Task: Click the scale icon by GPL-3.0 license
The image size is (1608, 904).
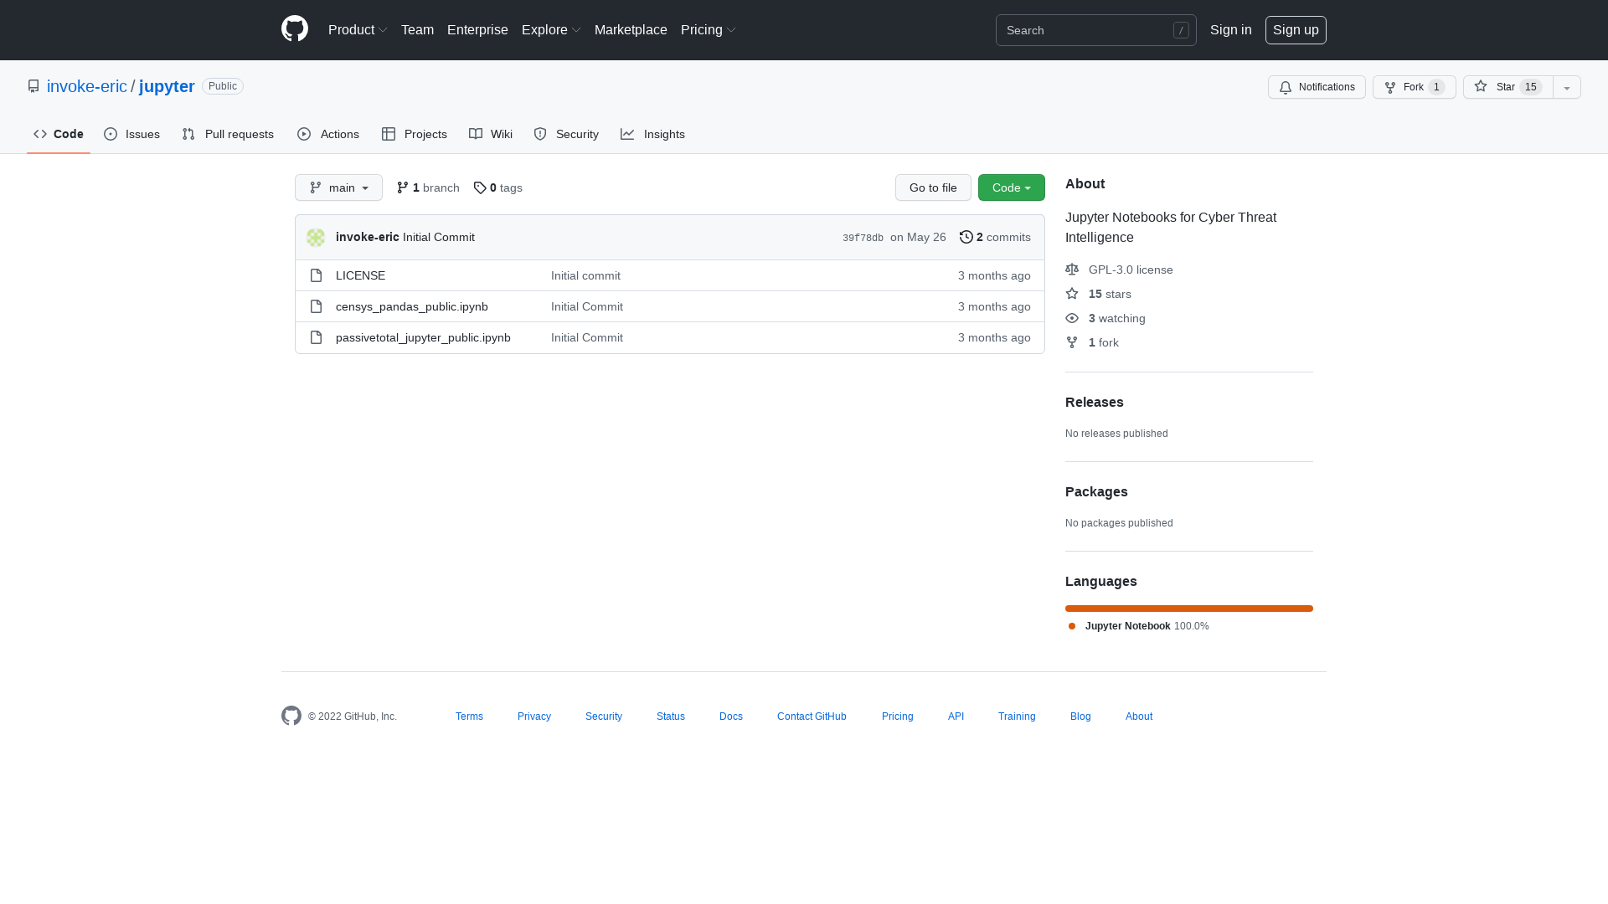Action: click(x=1072, y=270)
